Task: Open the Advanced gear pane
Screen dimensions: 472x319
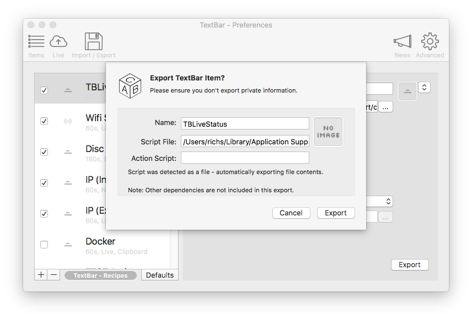Action: coord(430,46)
